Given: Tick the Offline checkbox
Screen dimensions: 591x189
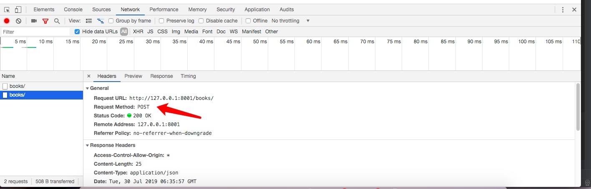Looking at the screenshot, I should pyautogui.click(x=248, y=21).
